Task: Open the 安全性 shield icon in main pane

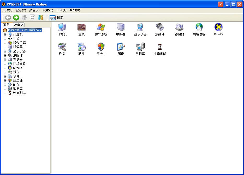Action: [101, 46]
